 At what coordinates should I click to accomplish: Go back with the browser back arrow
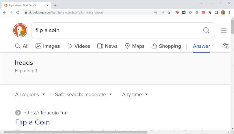pyautogui.click(x=5, y=13)
